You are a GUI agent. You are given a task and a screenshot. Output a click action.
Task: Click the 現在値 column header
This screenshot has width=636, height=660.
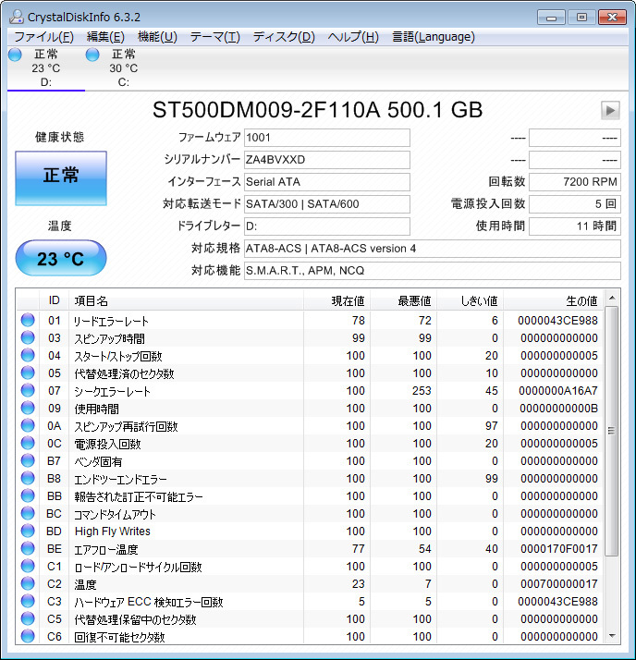[336, 300]
